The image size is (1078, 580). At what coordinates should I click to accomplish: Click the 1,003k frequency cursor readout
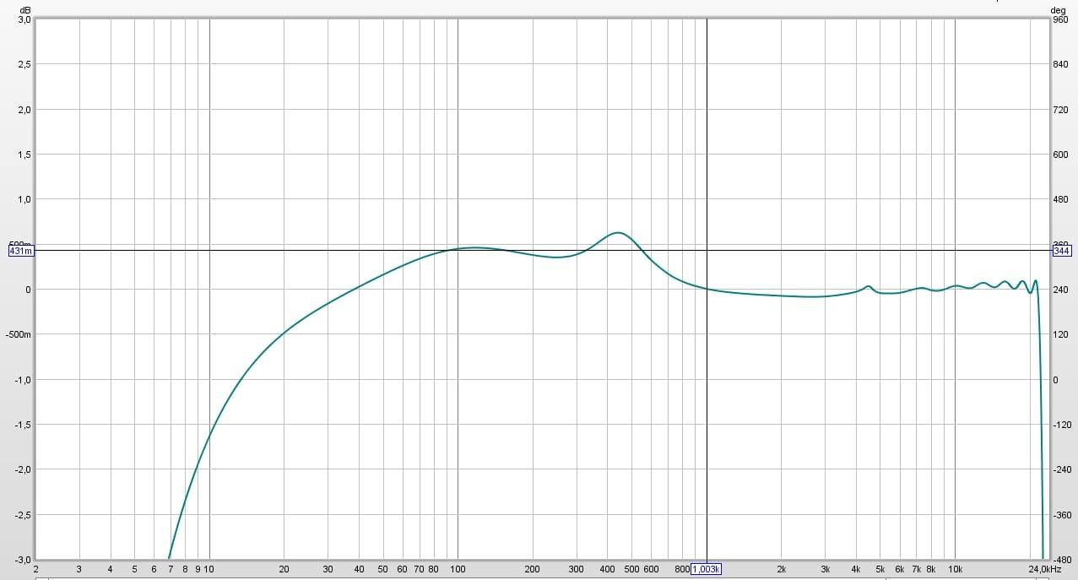pos(707,569)
